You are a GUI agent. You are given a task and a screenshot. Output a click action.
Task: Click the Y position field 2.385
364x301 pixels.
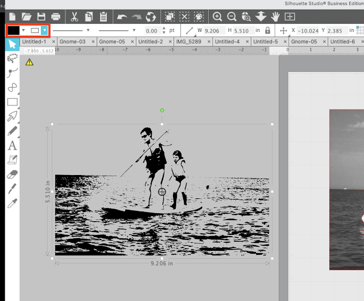click(x=337, y=31)
